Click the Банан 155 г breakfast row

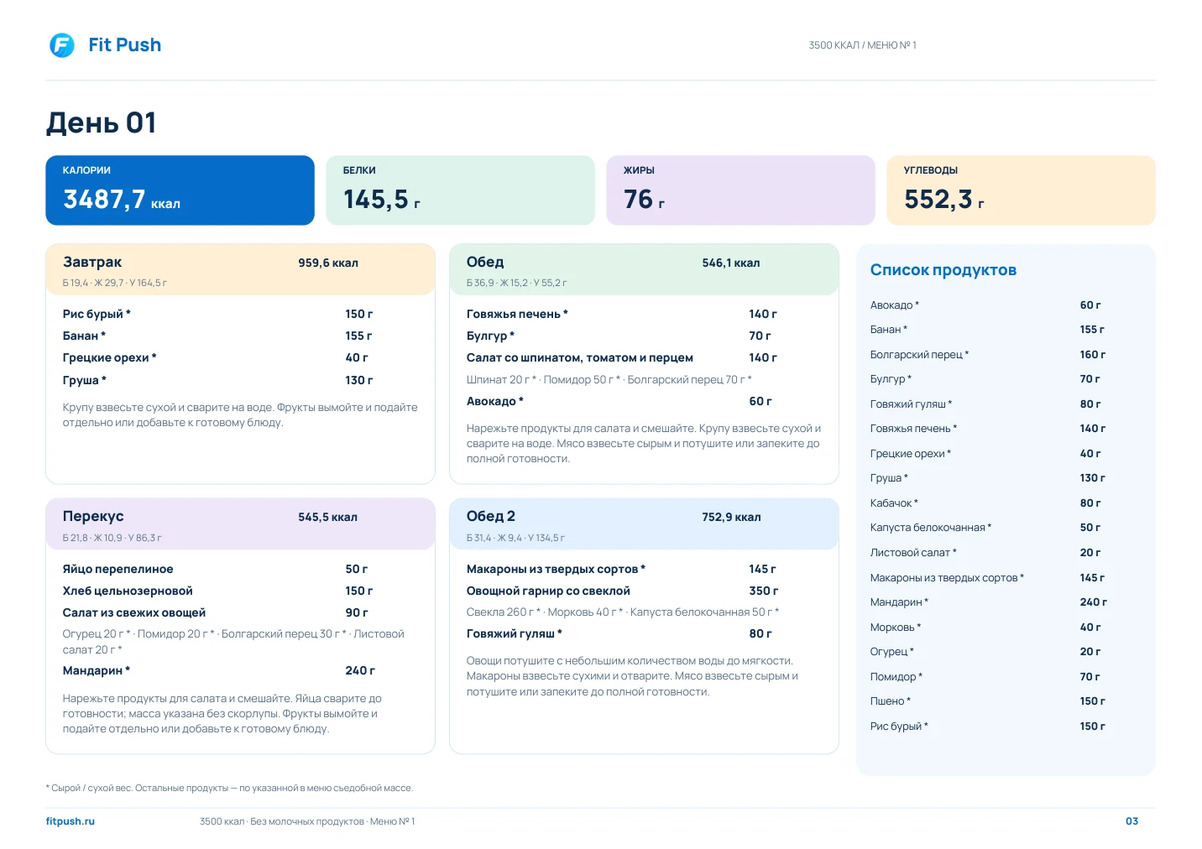[217, 336]
